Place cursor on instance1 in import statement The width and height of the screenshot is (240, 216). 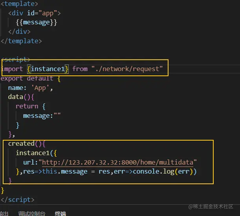(x=48, y=69)
